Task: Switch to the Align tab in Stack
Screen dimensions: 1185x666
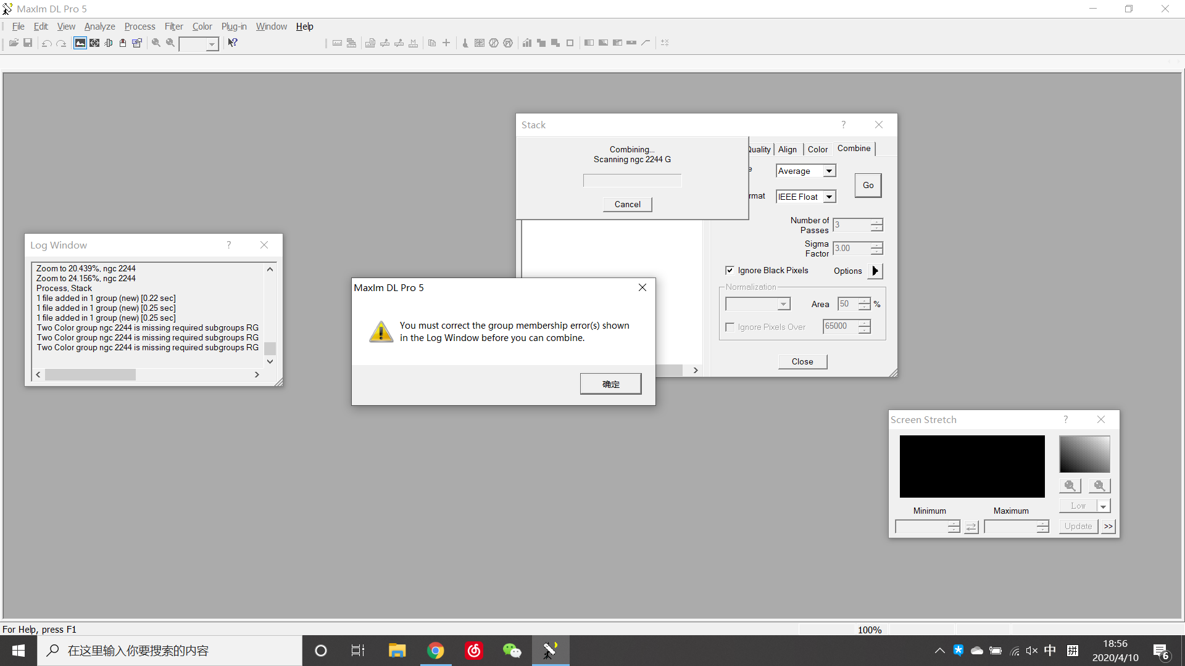Action: pyautogui.click(x=788, y=149)
